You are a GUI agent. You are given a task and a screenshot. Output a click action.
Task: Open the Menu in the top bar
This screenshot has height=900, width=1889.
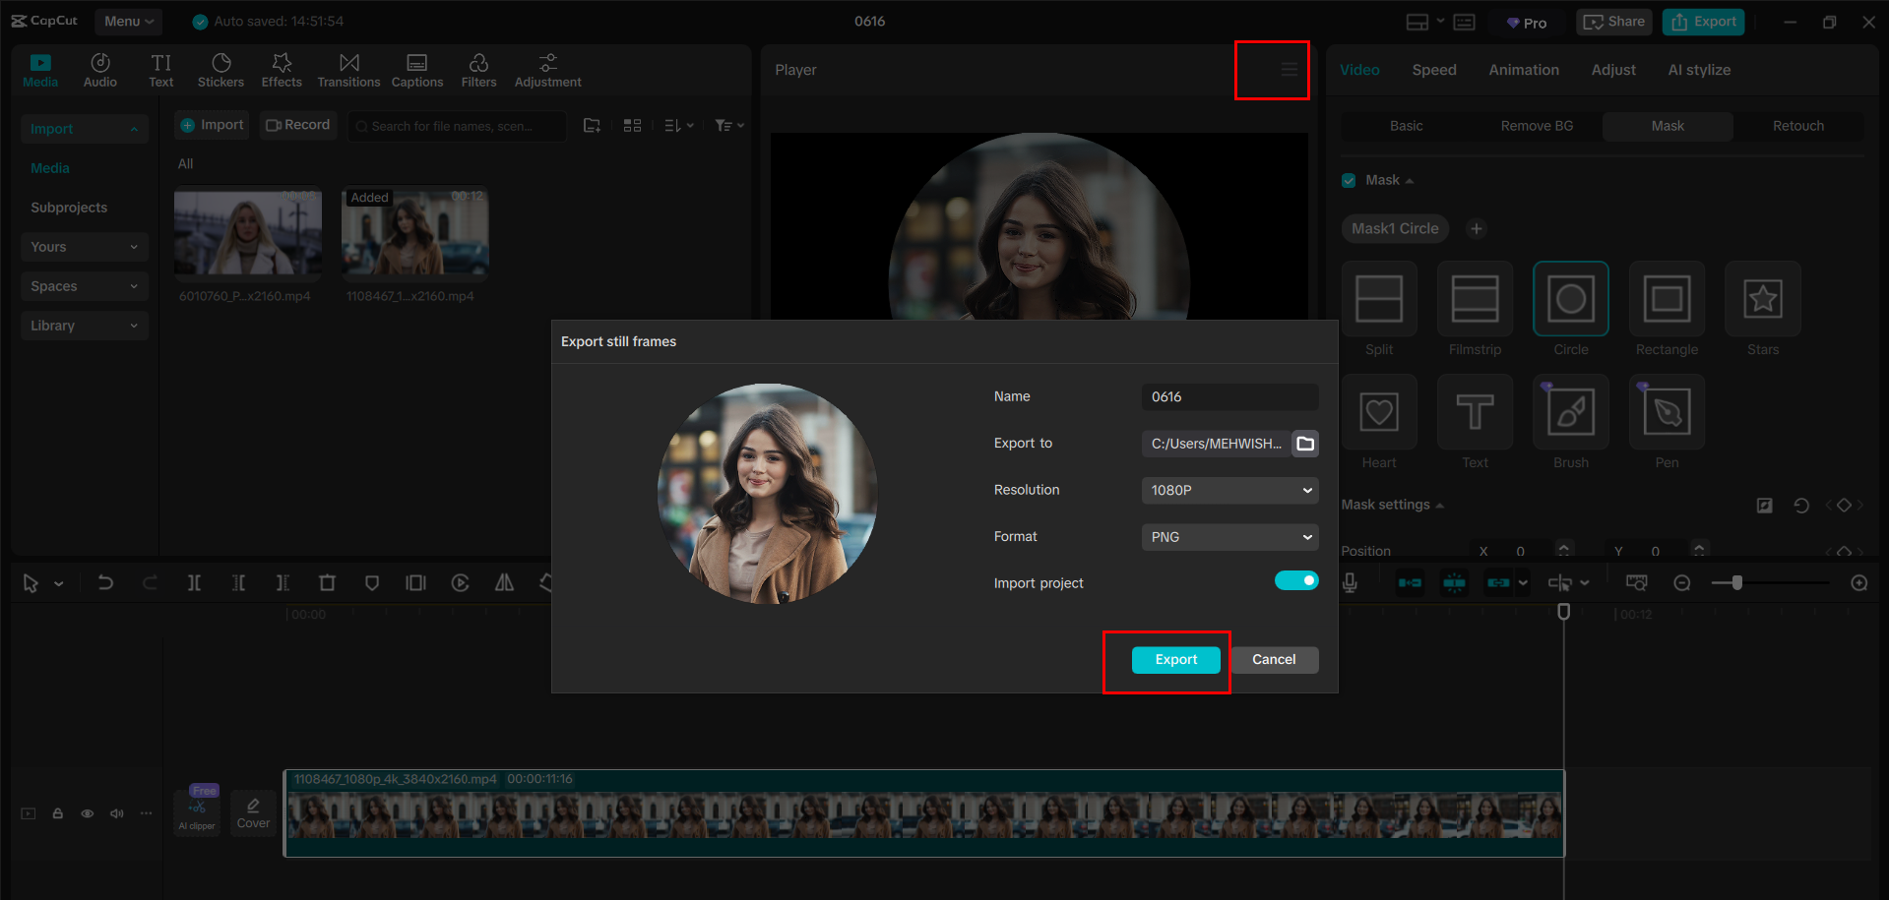(x=128, y=21)
